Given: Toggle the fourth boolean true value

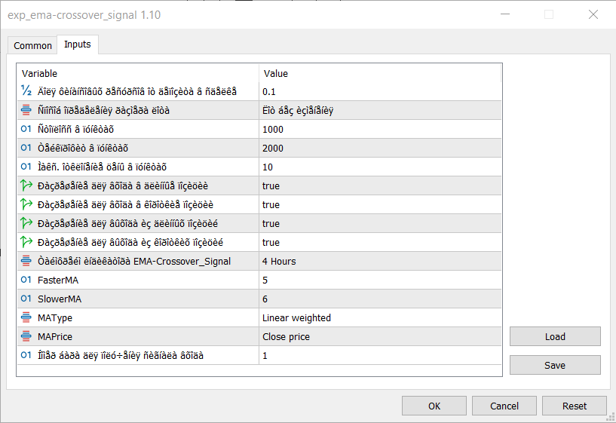Looking at the screenshot, I should coord(271,242).
